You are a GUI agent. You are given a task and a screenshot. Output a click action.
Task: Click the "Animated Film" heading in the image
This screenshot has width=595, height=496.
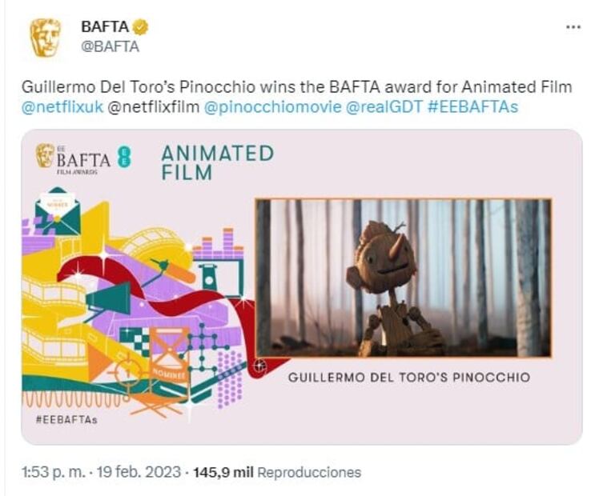click(x=216, y=162)
